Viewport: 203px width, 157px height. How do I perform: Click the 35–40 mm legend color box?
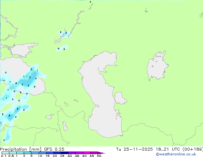[x=79, y=153]
